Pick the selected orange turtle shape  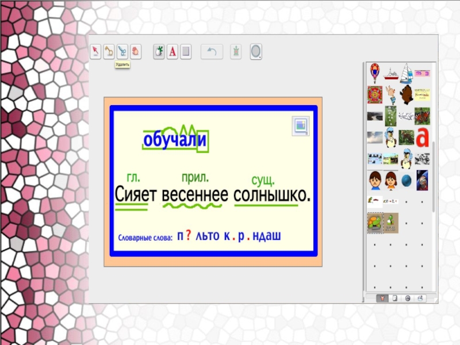pos(375,223)
